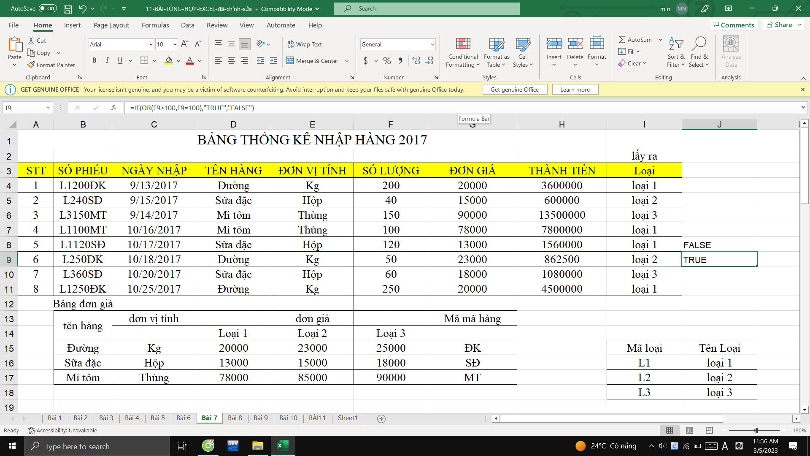The width and height of the screenshot is (810, 456).
Task: Click the Format Painter icon
Action: pyautogui.click(x=31, y=65)
